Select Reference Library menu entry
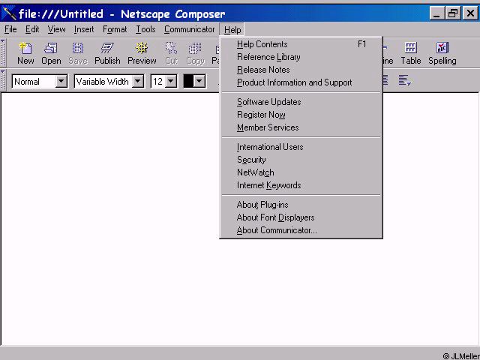 click(x=301, y=57)
